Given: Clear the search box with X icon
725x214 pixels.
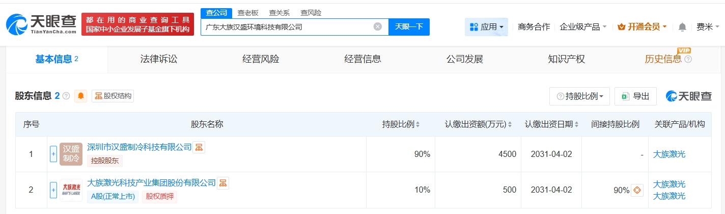Looking at the screenshot, I should 377,26.
